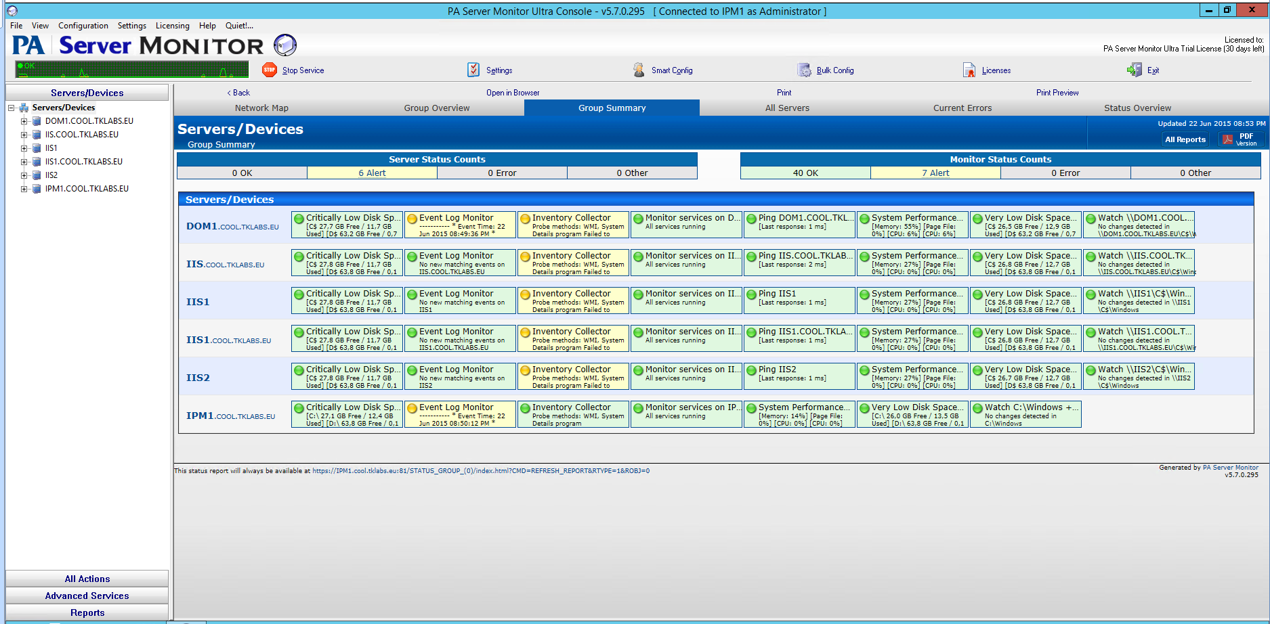Click the green status icon of Ping IIS1

pyautogui.click(x=751, y=294)
